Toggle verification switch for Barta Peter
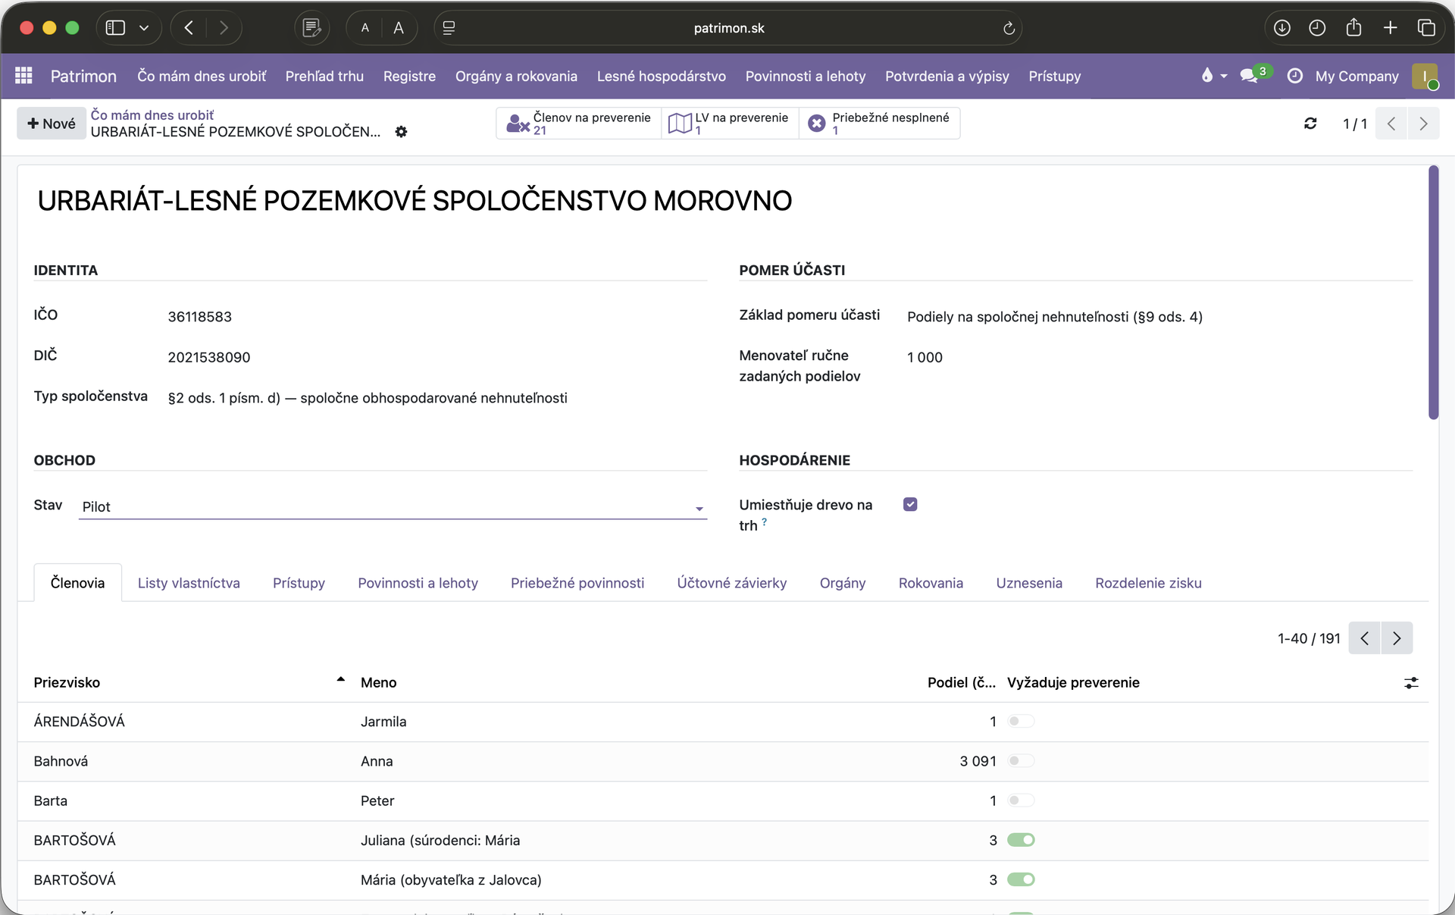1455x915 pixels. point(1021,801)
